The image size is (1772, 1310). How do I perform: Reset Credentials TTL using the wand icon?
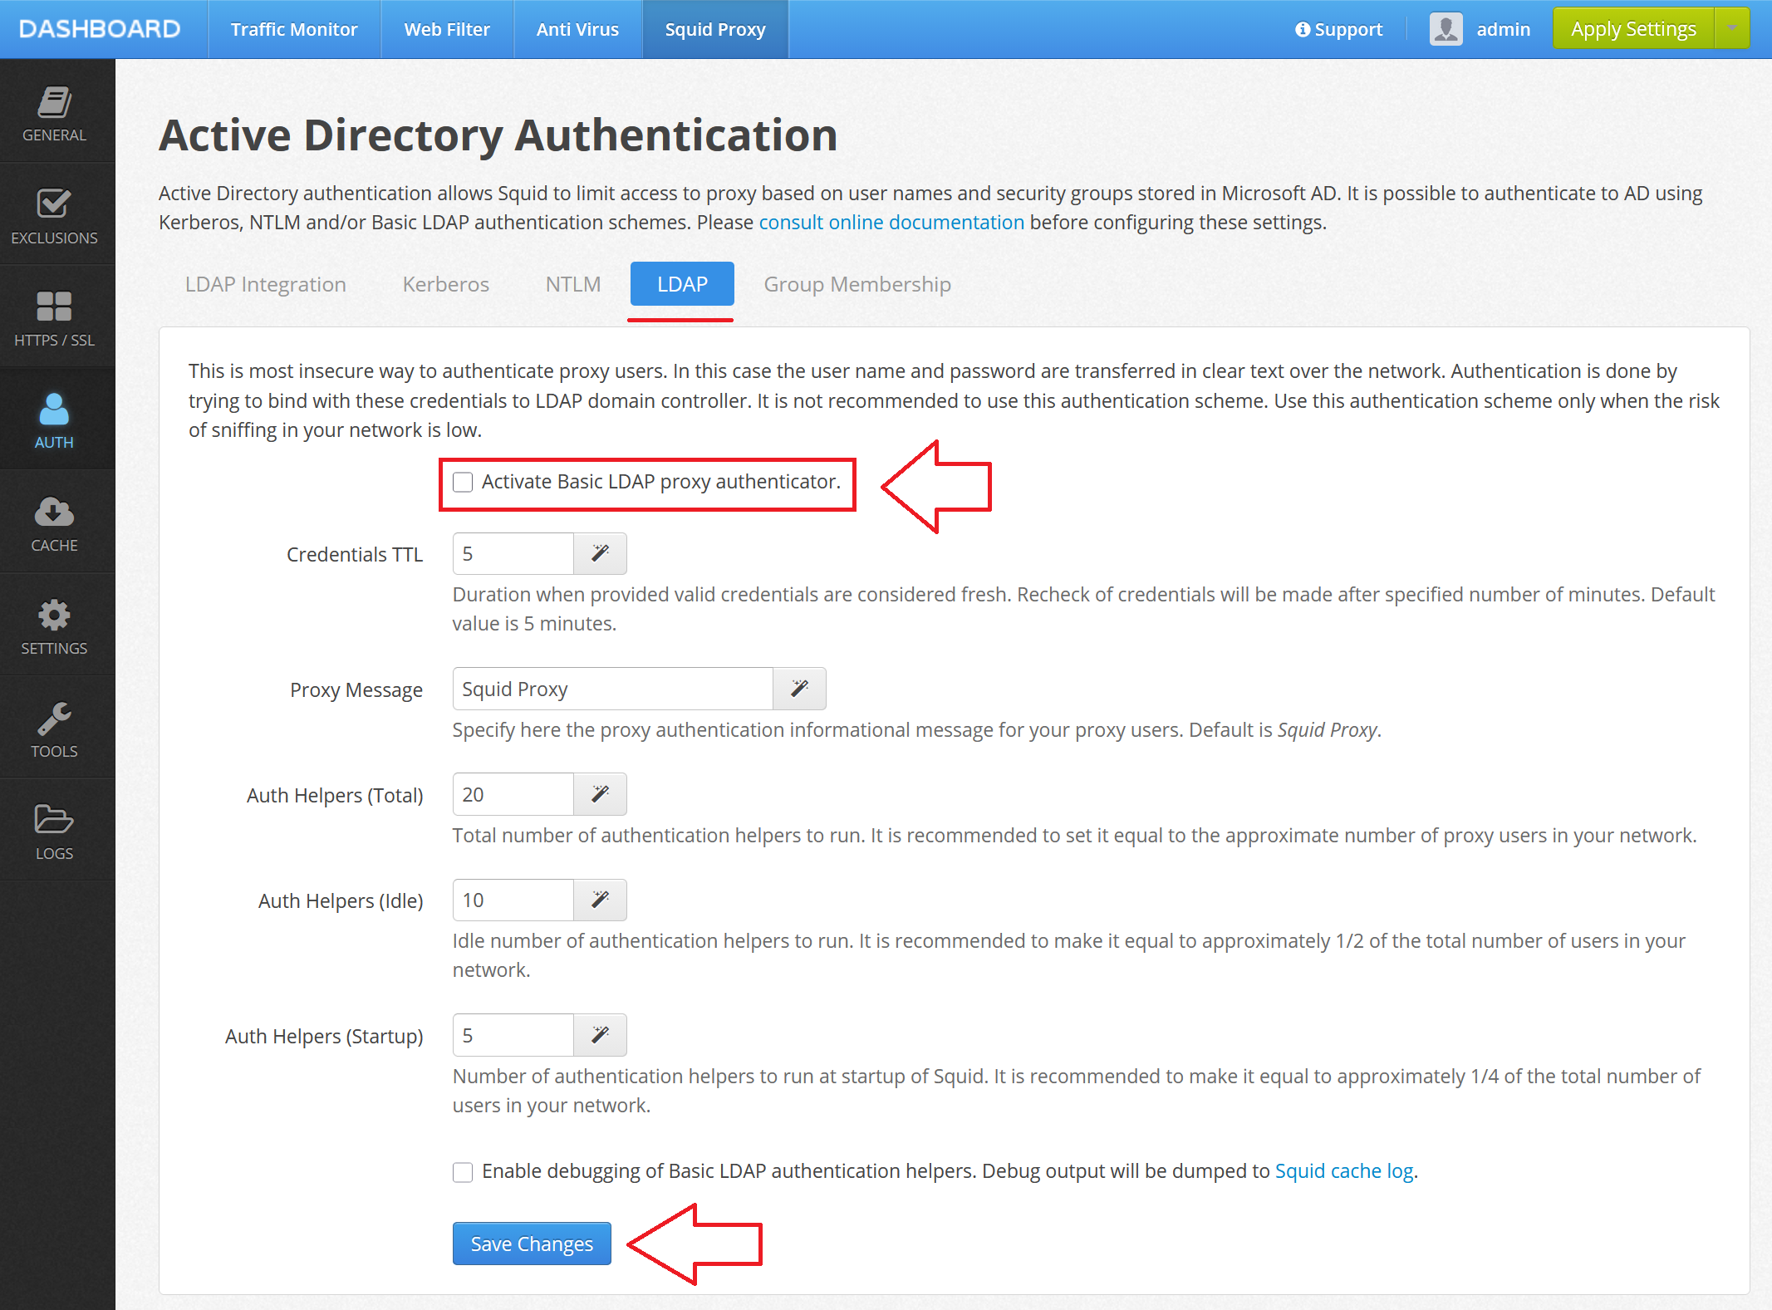point(599,553)
